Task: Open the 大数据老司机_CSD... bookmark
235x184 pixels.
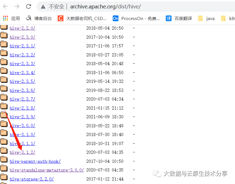Action: coord(82,19)
